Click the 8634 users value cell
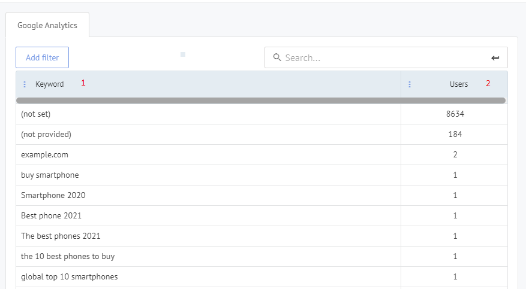 pyautogui.click(x=455, y=114)
